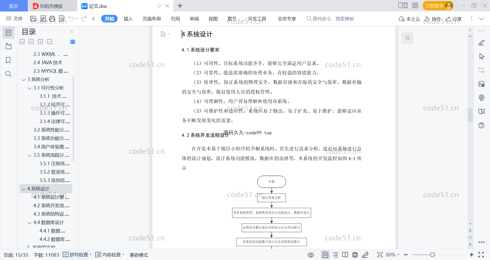
Task: Open 拼写检查 dropdown arrow
Action: (x=91, y=255)
